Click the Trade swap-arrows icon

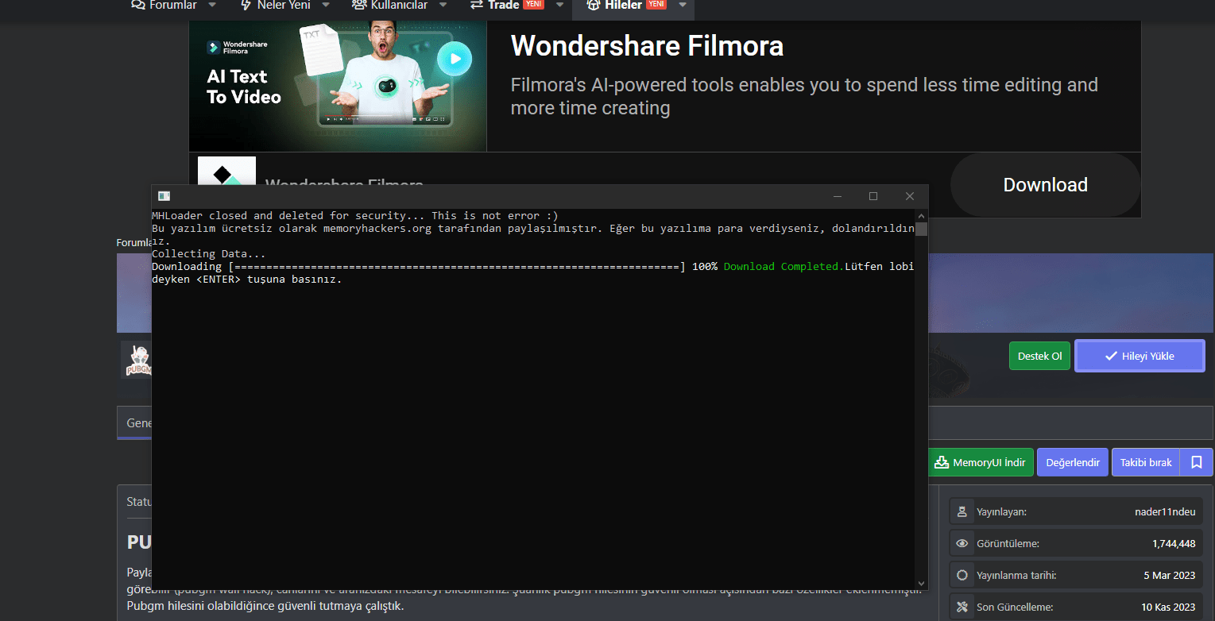pyautogui.click(x=477, y=5)
